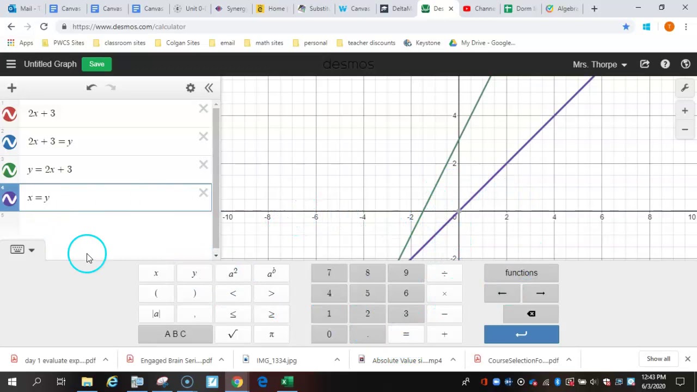Undo the last expression edit
This screenshot has width=697, height=392.
click(x=91, y=88)
